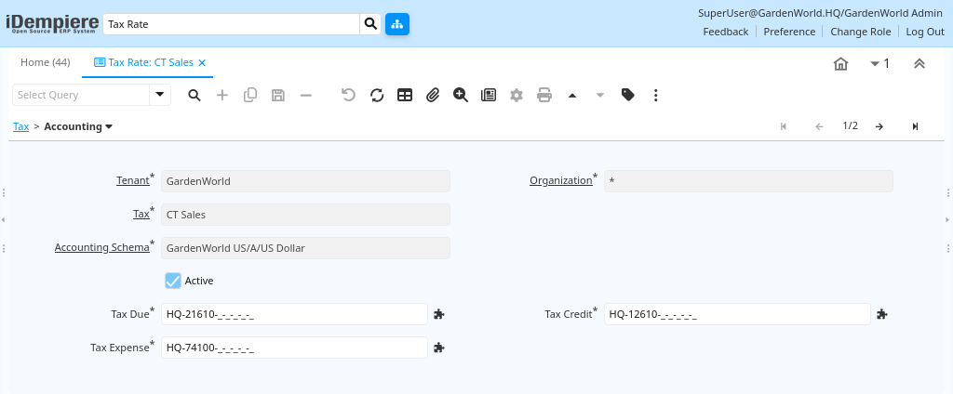Switch to the Home (44) tab
The height and width of the screenshot is (394, 953).
click(x=45, y=62)
